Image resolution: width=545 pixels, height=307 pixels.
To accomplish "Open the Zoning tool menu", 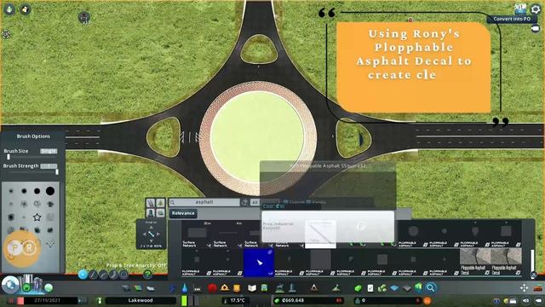I will tap(138, 288).
